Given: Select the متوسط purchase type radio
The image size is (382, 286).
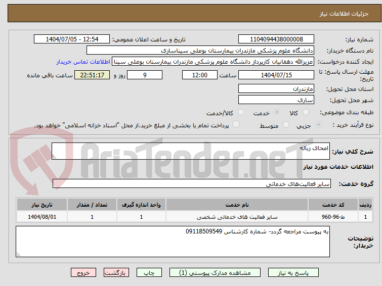Looking at the screenshot, I should tap(286, 125).
